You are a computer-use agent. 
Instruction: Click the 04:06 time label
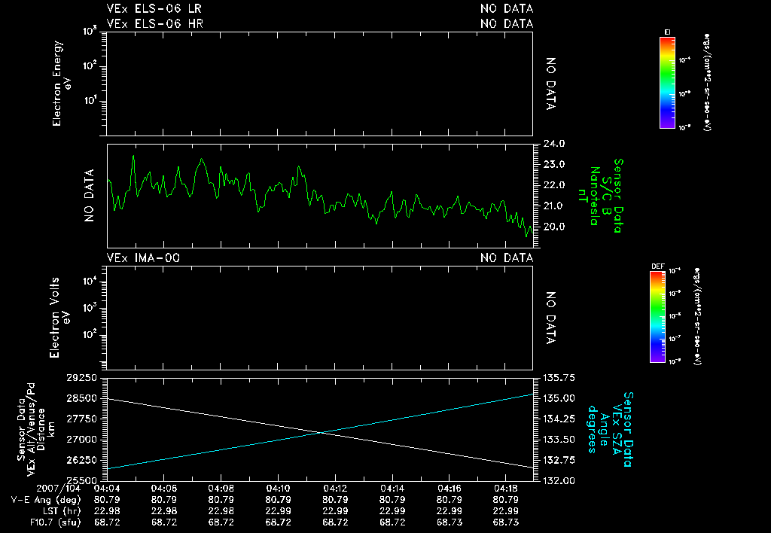163,489
